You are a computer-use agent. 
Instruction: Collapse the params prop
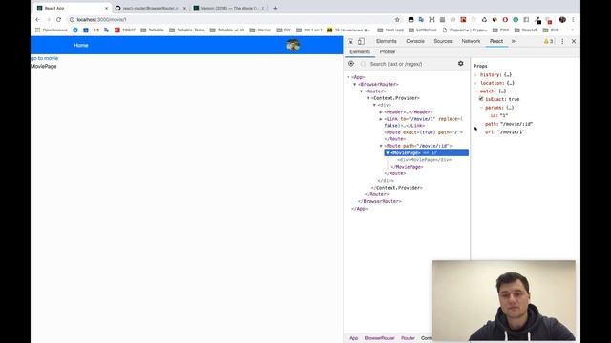(x=481, y=108)
